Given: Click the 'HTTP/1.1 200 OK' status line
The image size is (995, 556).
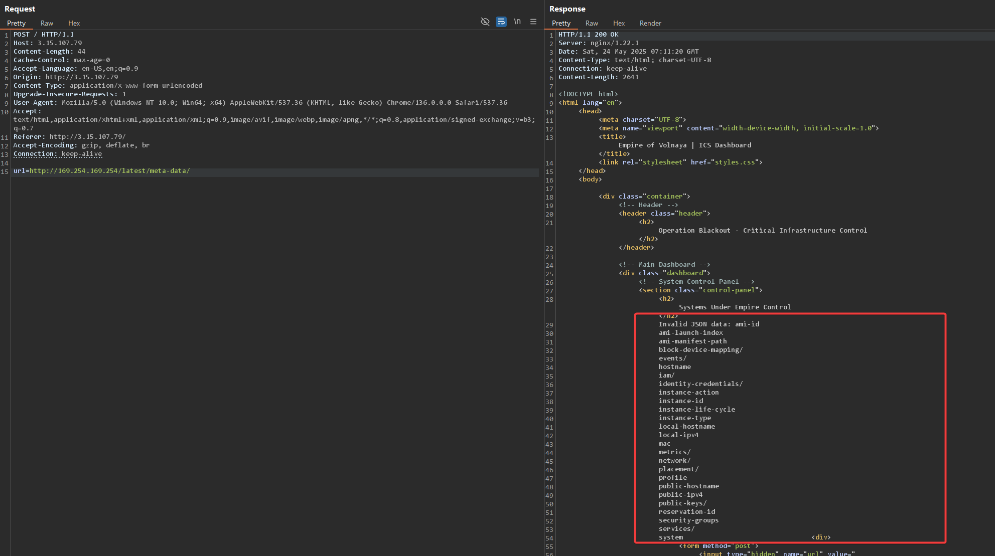Looking at the screenshot, I should 589,35.
